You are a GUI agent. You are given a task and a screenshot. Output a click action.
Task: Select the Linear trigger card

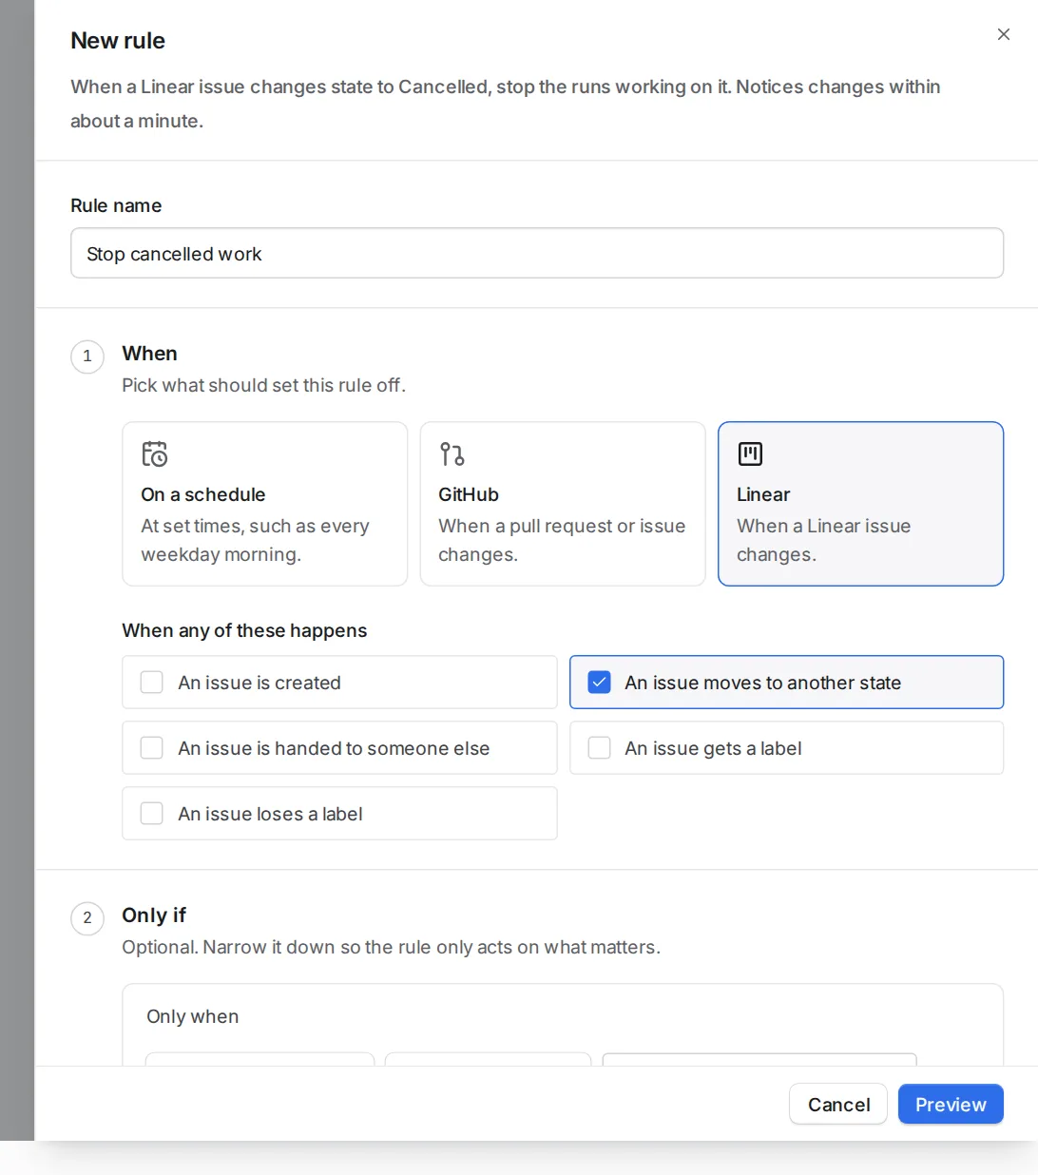point(860,504)
